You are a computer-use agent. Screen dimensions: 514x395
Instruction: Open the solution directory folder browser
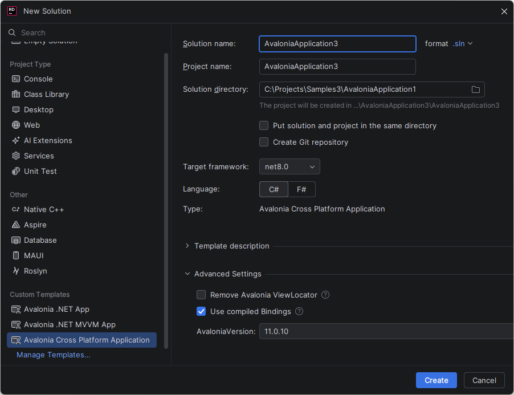click(475, 89)
